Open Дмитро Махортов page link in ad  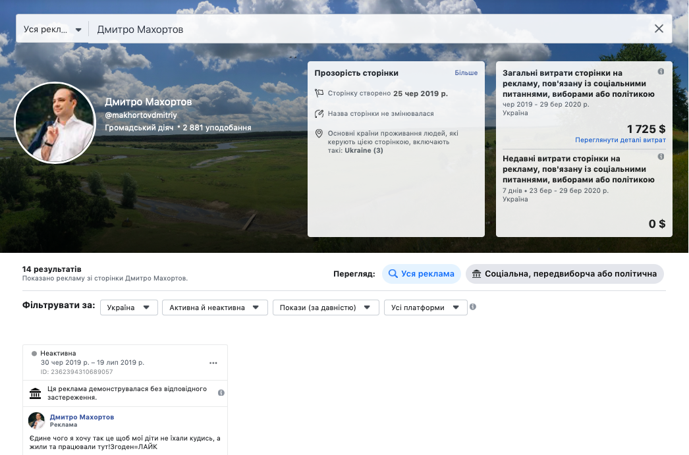point(82,417)
